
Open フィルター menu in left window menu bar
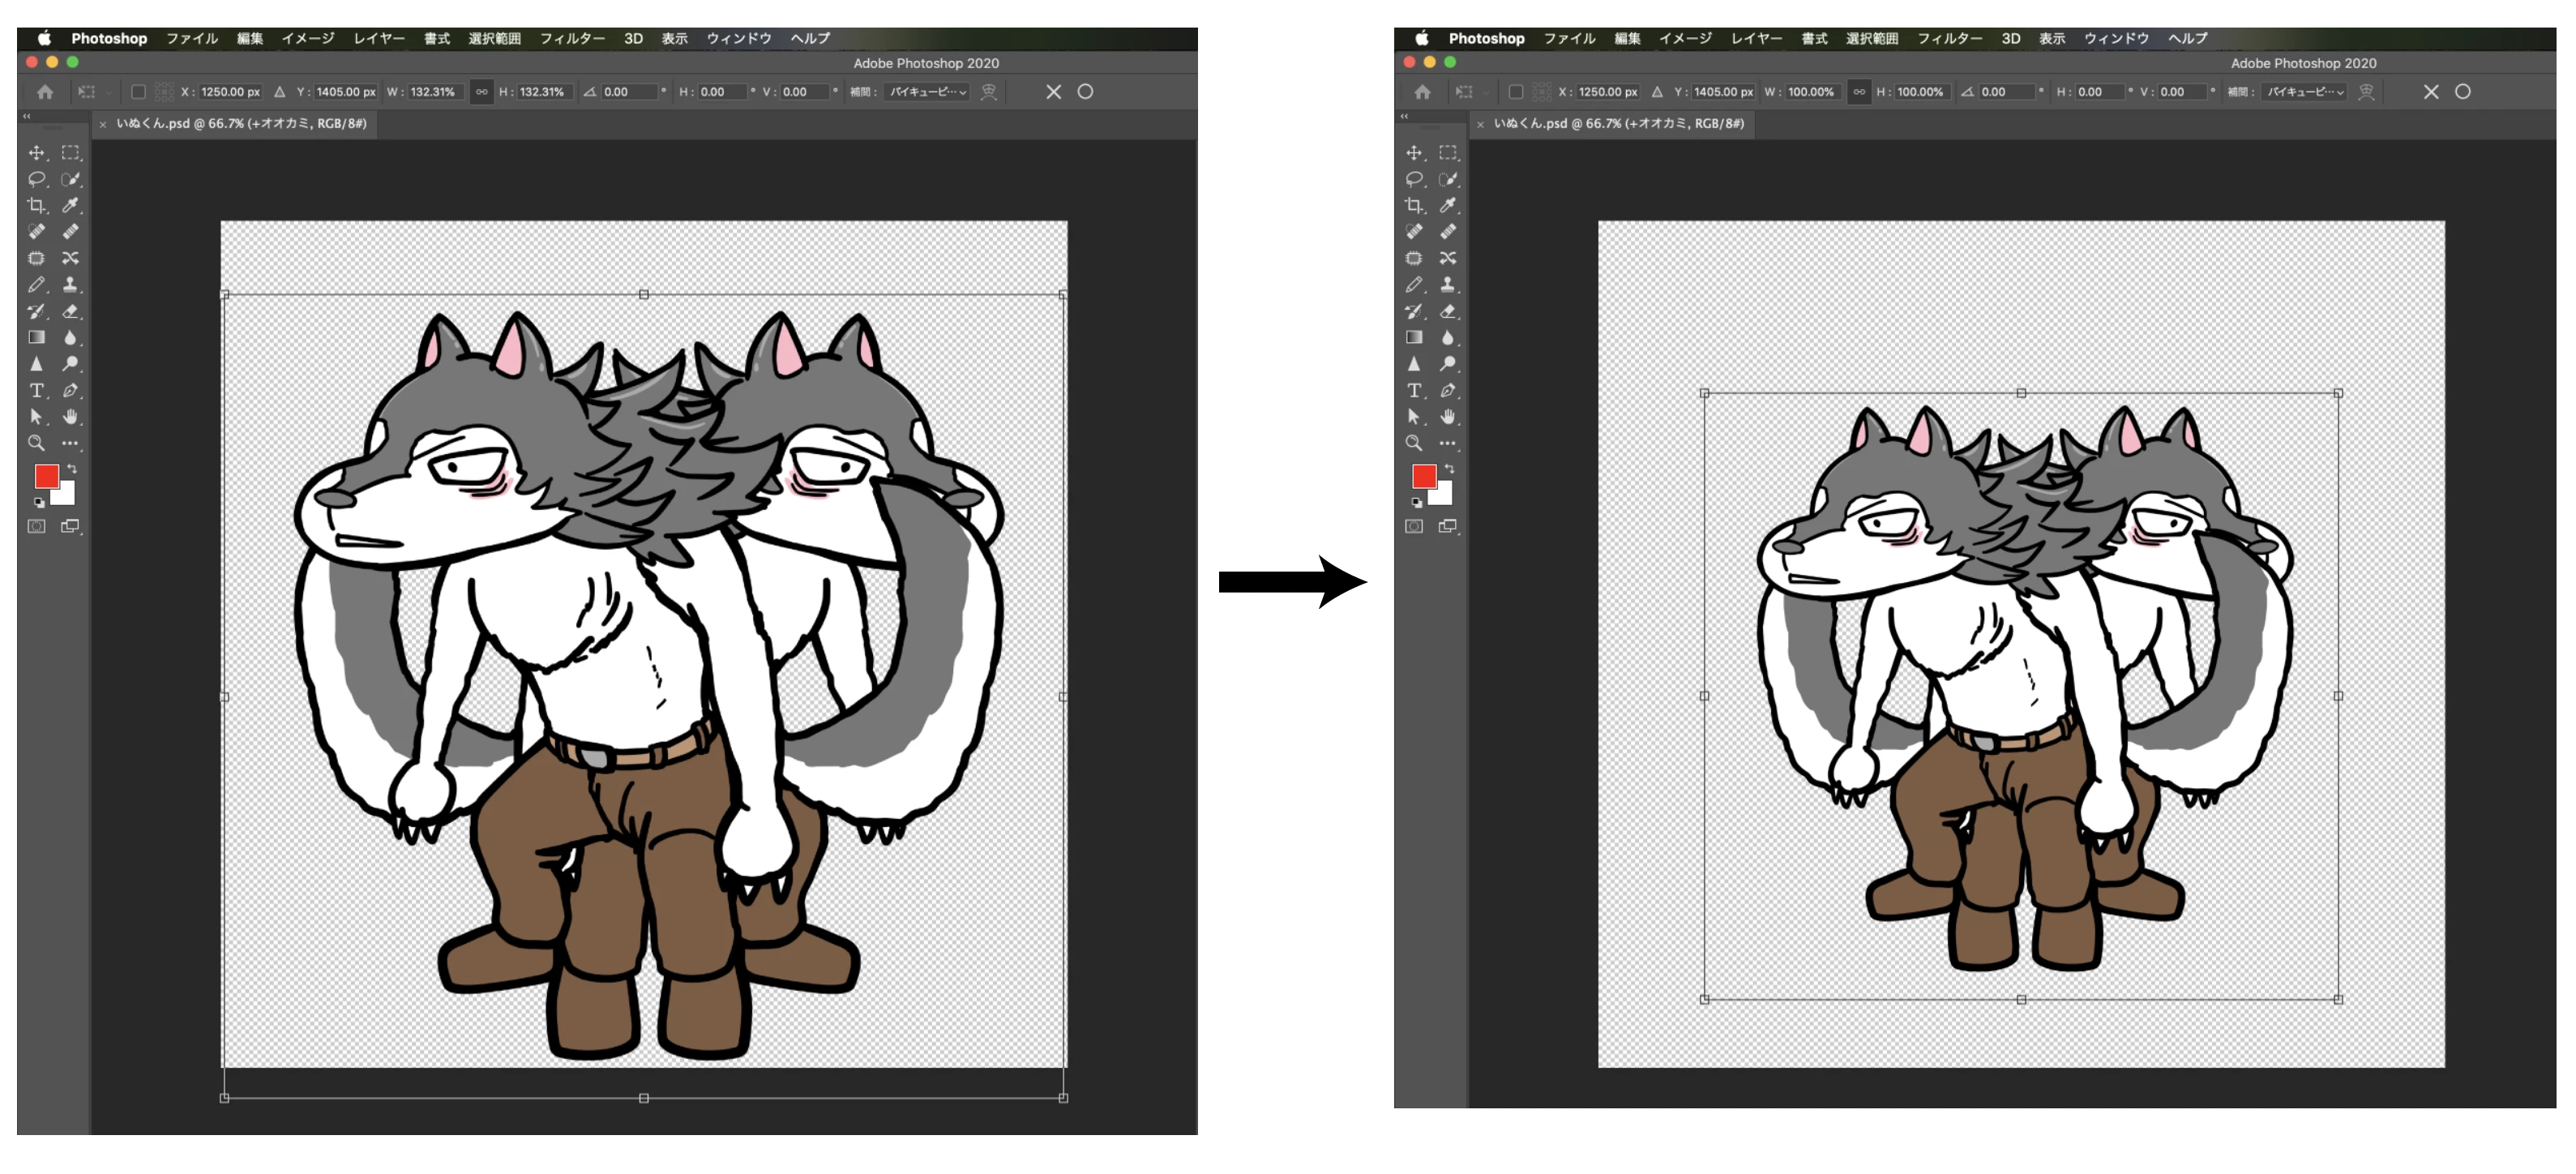[x=572, y=38]
